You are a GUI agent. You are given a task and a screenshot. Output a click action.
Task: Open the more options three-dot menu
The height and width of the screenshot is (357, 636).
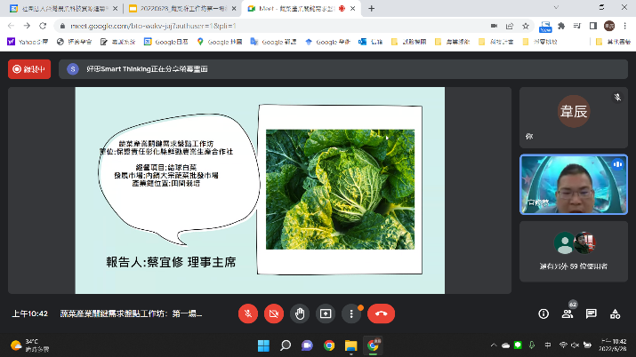pyautogui.click(x=352, y=313)
